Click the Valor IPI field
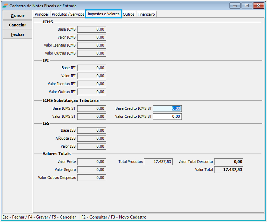Screen dimensions: 267x222 [x=91, y=76]
